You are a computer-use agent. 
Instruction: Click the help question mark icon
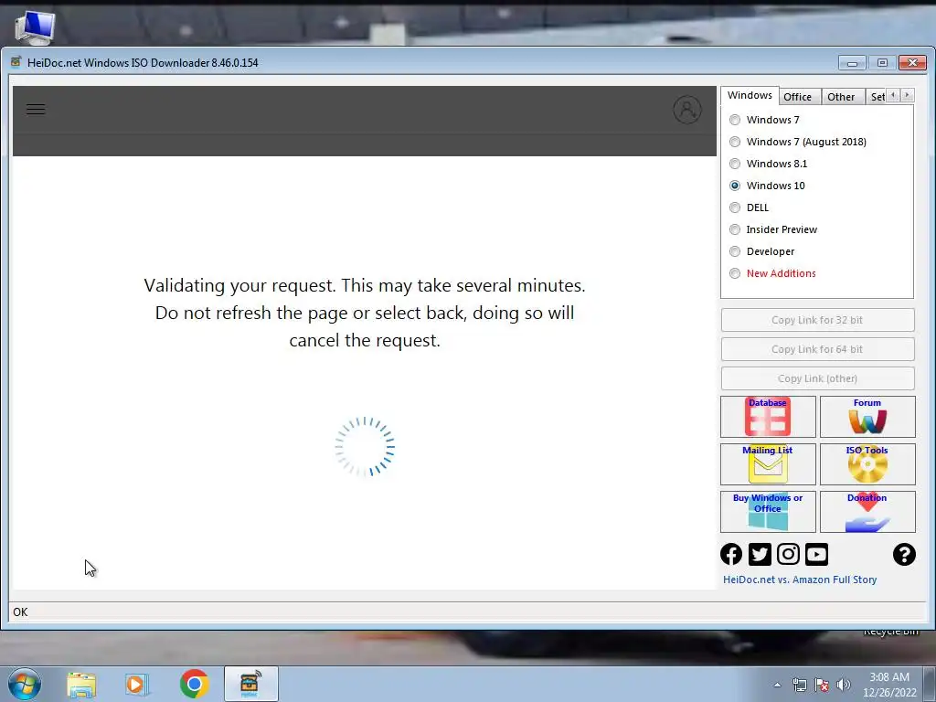(x=904, y=554)
